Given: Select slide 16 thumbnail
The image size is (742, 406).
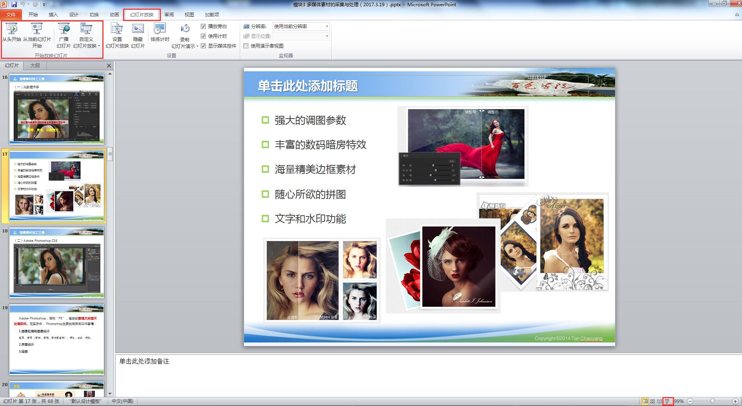Looking at the screenshot, I should [57, 109].
